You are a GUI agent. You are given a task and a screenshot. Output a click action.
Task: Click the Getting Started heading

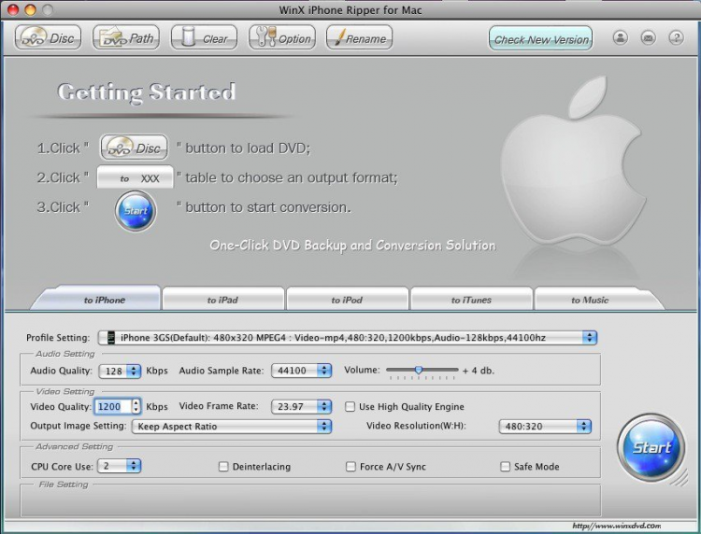click(x=147, y=92)
